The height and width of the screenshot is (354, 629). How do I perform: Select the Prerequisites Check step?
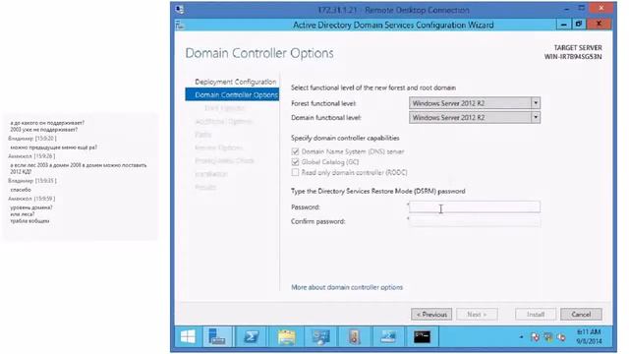click(x=225, y=160)
